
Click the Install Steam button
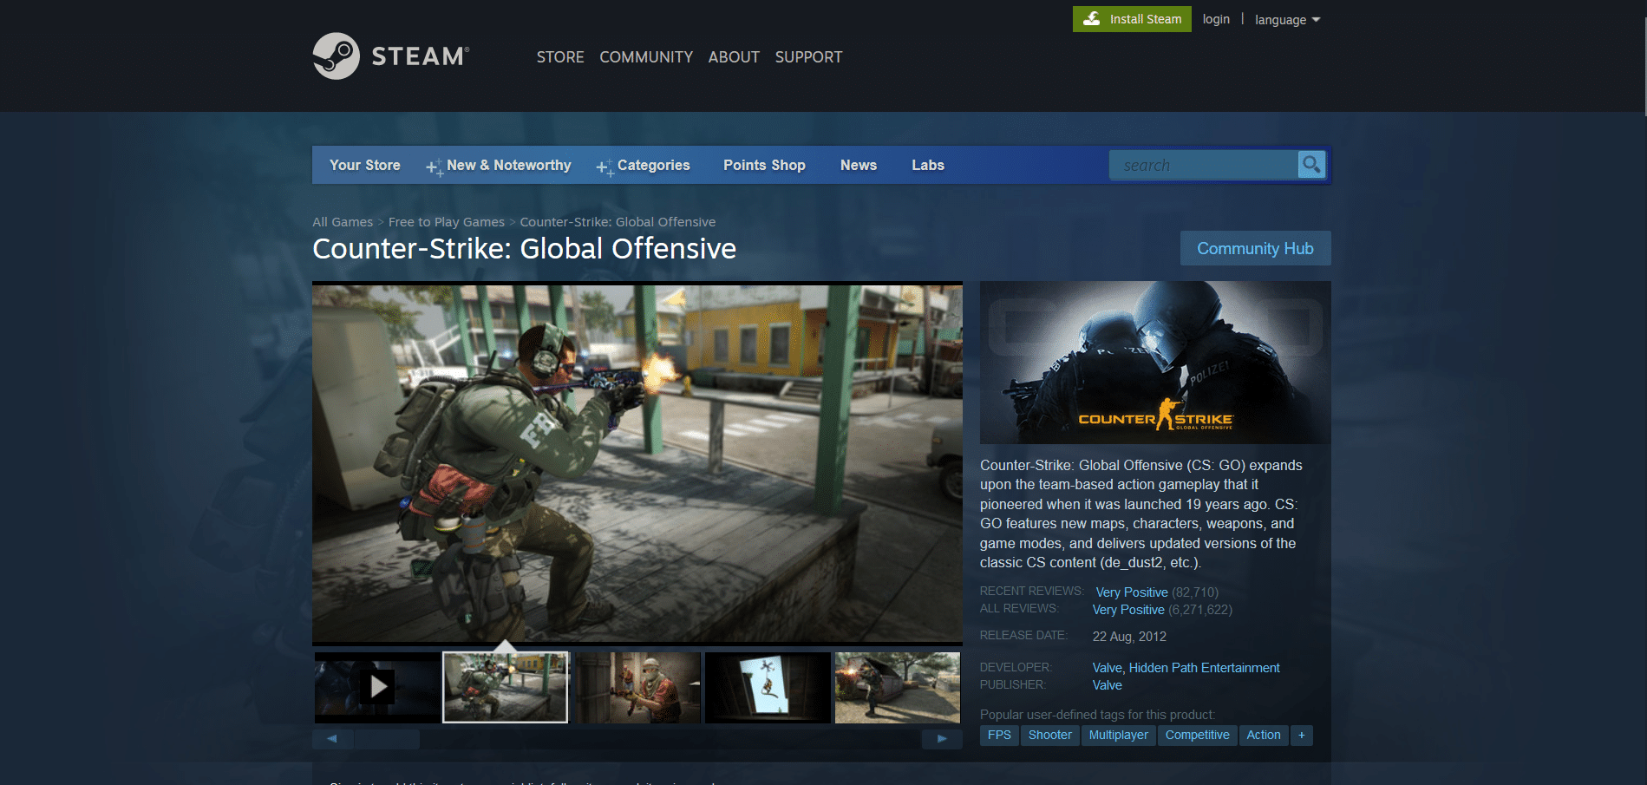point(1132,19)
